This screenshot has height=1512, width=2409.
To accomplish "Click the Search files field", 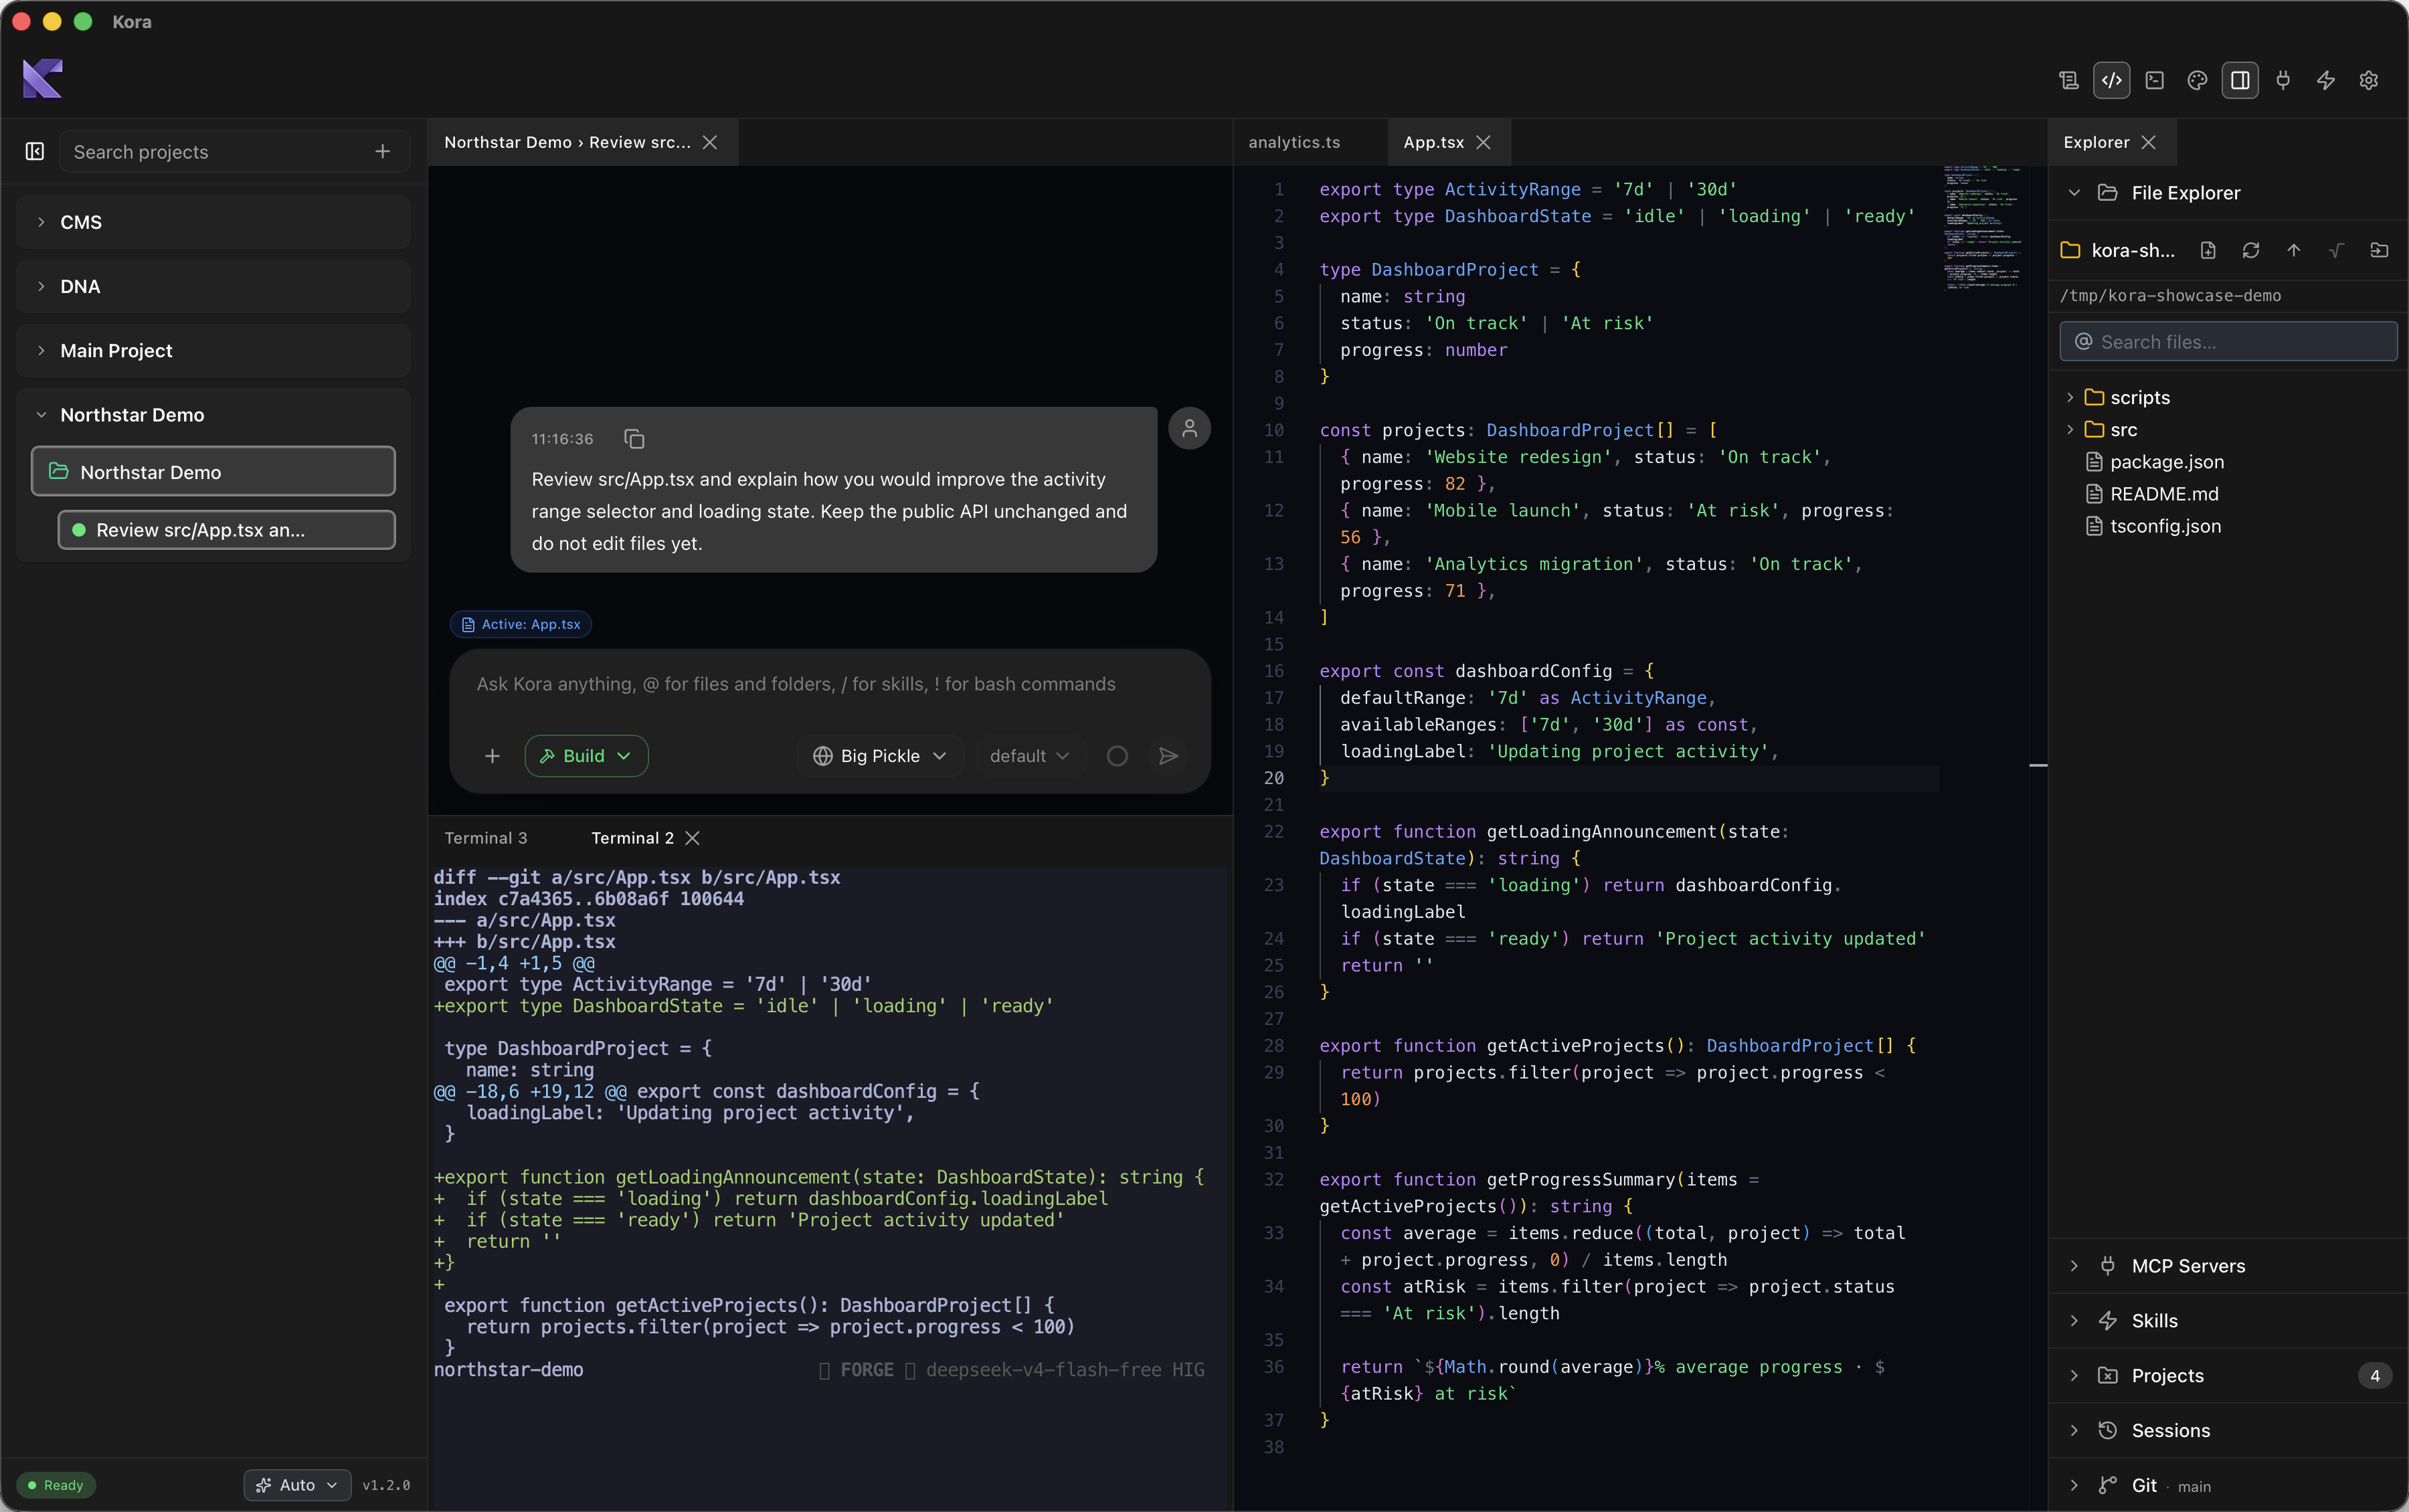I will pos(2228,341).
